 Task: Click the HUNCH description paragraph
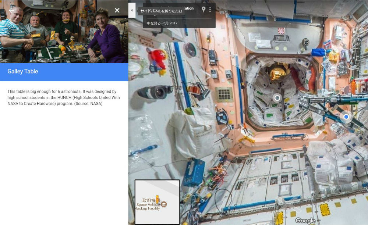click(64, 97)
